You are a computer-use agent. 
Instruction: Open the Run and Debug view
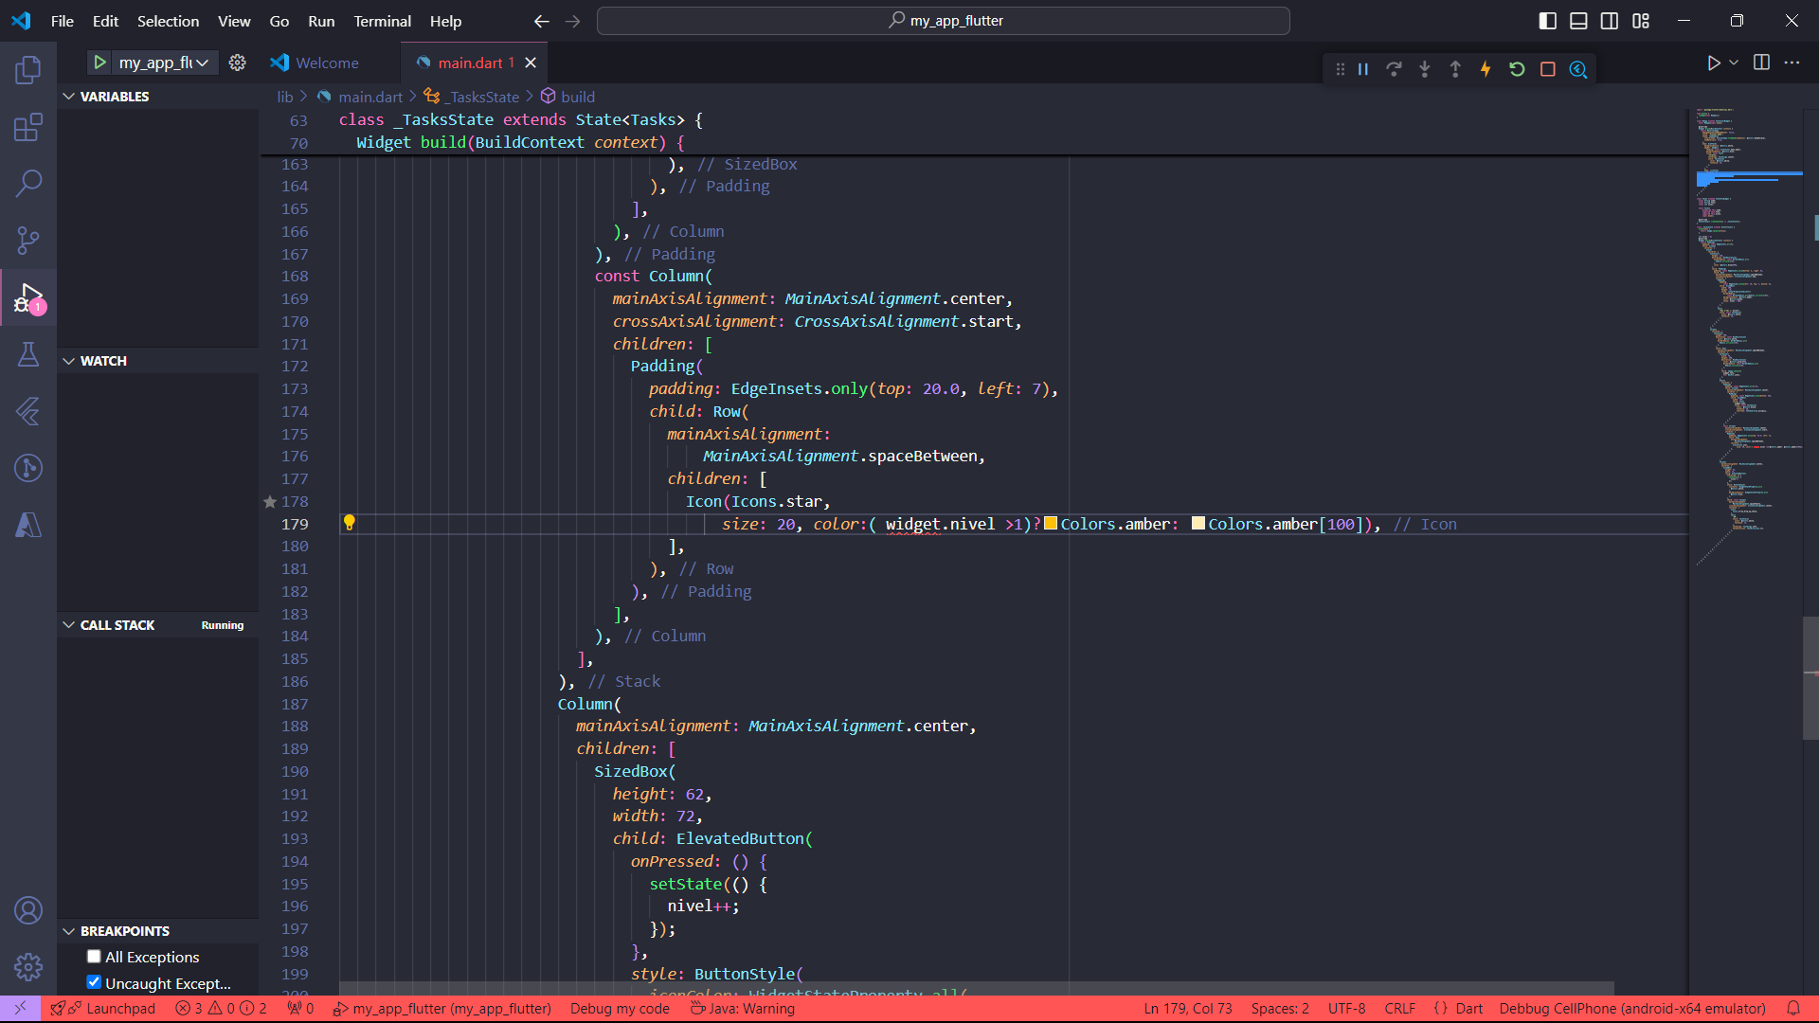[28, 298]
